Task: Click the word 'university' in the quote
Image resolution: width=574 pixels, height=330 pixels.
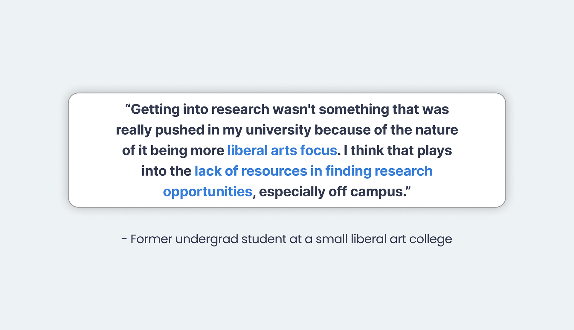Action: pyautogui.click(x=278, y=130)
